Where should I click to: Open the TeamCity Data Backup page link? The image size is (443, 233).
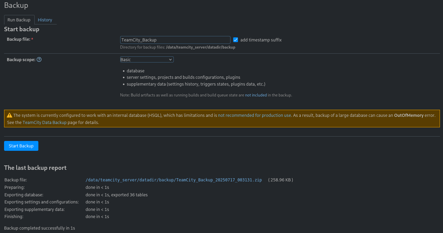point(44,123)
